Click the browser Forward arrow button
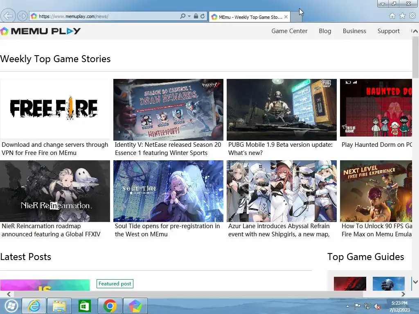 (23, 16)
